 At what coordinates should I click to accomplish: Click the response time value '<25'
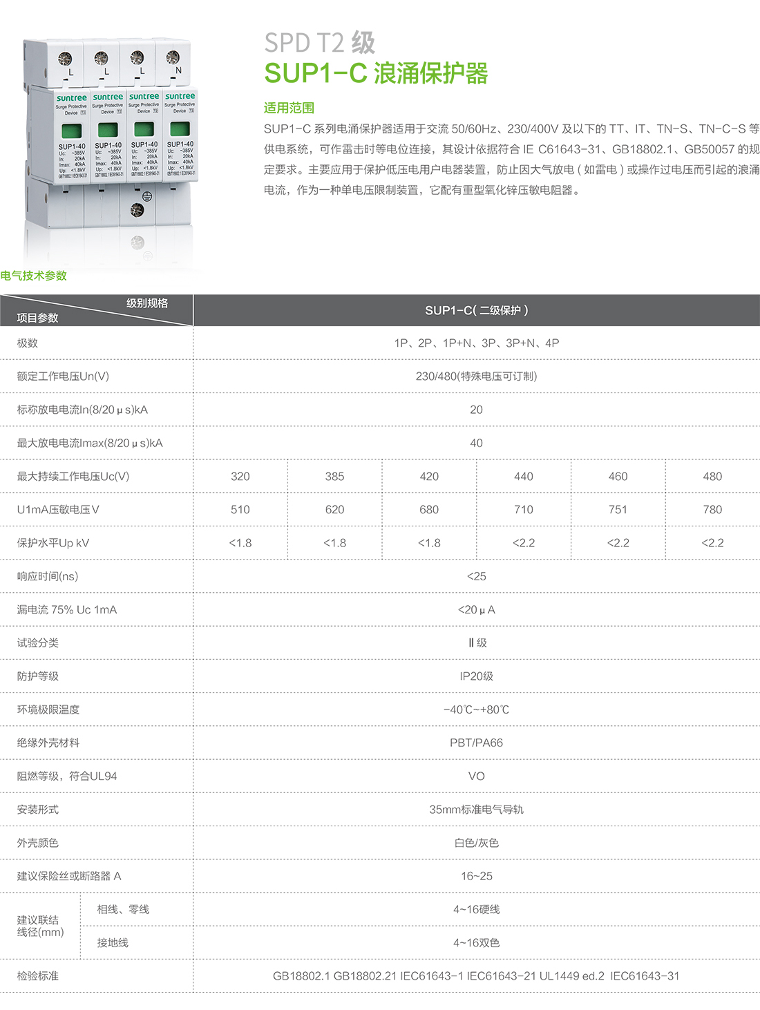[x=477, y=576]
